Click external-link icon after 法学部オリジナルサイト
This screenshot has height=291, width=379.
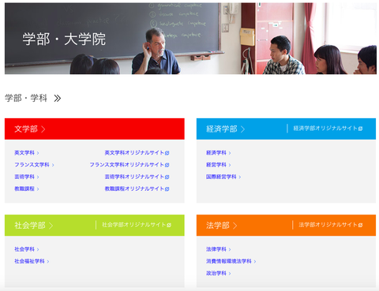coord(360,225)
